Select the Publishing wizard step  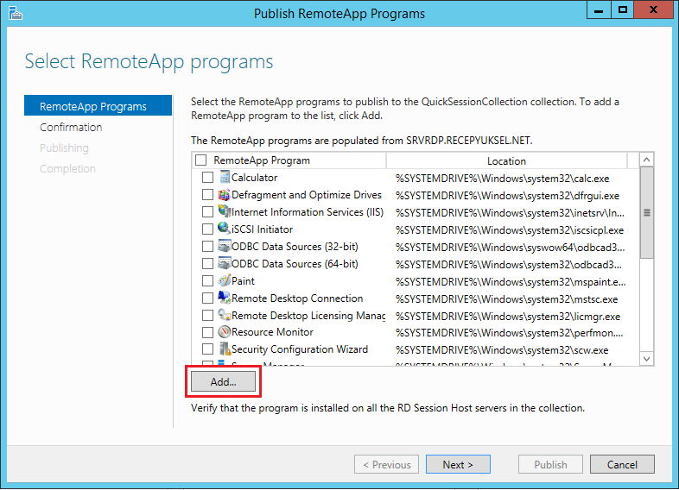(64, 148)
